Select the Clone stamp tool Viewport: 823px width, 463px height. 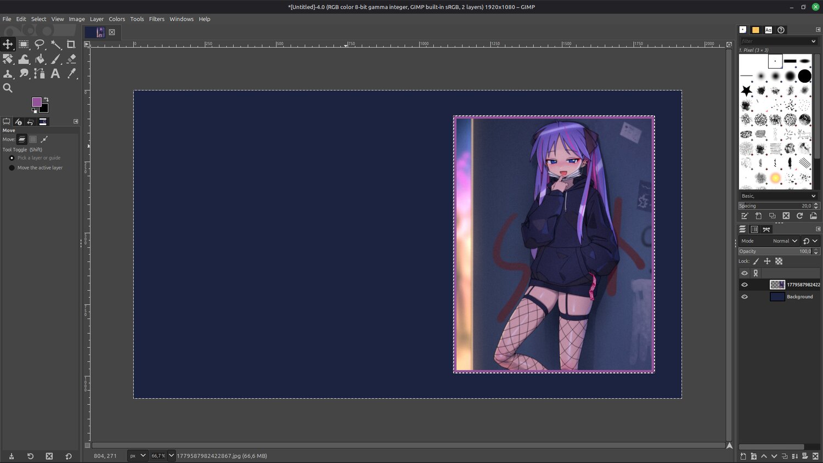[8, 73]
